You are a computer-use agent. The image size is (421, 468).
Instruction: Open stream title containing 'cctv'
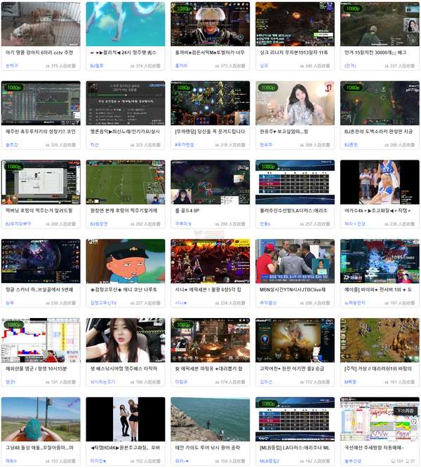(x=39, y=53)
